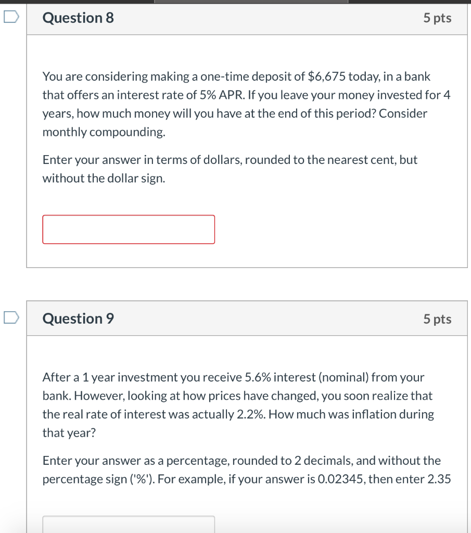Click the flag outline for the lower question
Viewport: 471px width, 533px height.
pos(11,318)
